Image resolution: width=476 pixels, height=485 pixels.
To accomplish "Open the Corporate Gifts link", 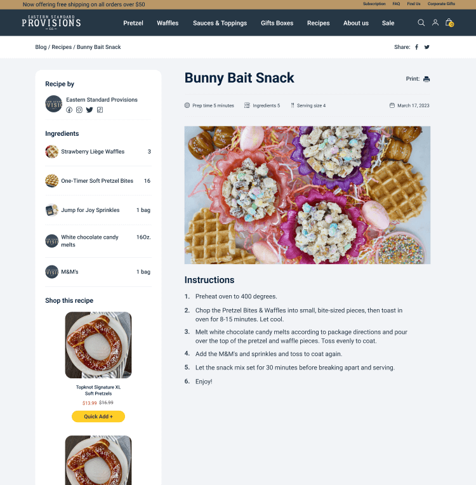I will point(441,4).
